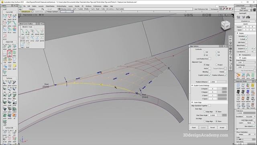Select the Insert tool in Object Edit
257x145 pixels.
pyautogui.click(x=10, y=47)
